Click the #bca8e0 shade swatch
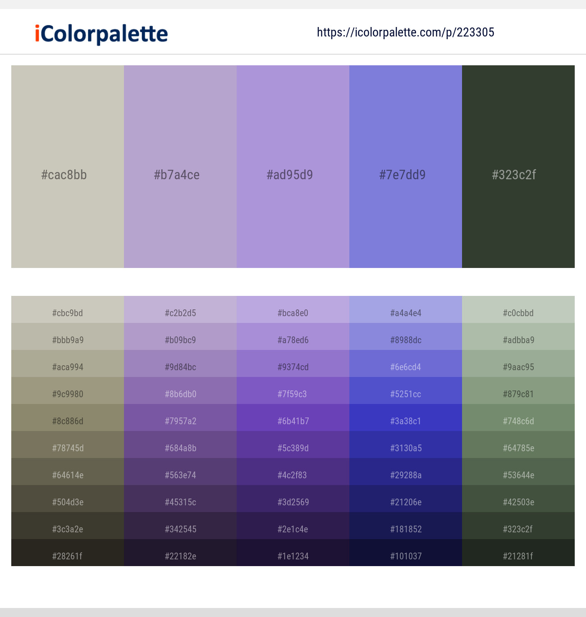 [x=293, y=313]
